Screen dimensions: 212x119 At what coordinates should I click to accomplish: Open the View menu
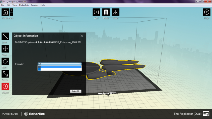(x=15, y=5)
